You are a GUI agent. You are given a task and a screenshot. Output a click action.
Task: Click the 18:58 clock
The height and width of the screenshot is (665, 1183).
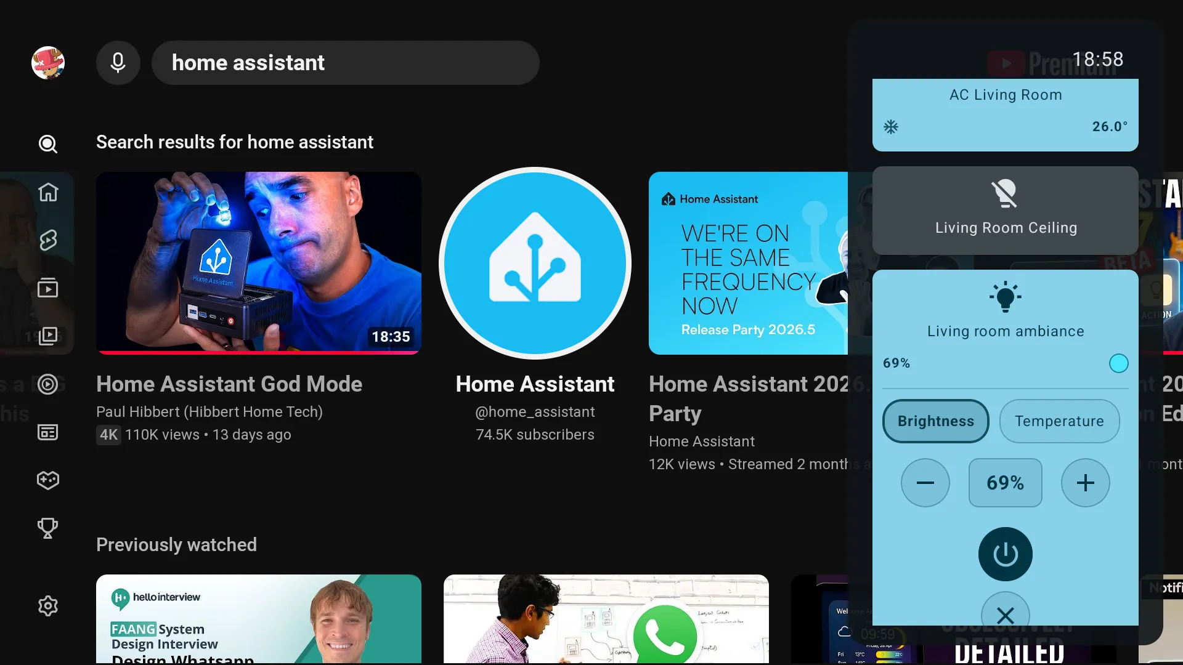point(1098,59)
